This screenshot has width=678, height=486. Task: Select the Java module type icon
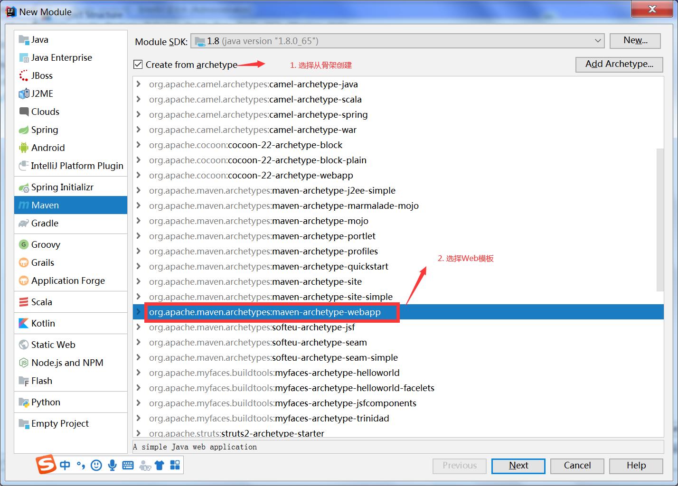point(24,39)
